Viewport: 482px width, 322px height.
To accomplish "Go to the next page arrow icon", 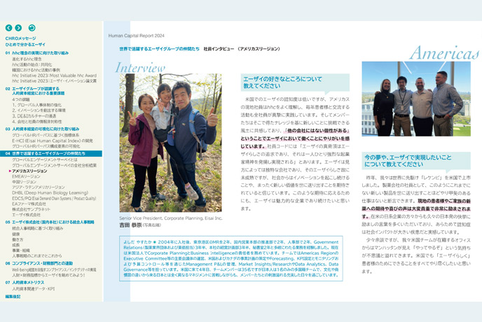I will click(x=18, y=28).
